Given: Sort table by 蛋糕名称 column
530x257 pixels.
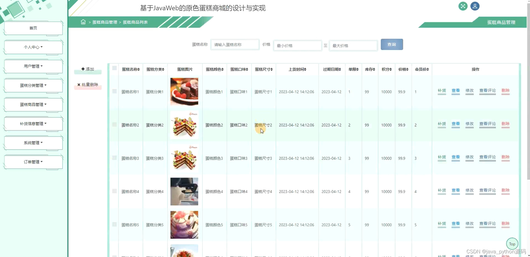Looking at the screenshot, I should click(x=131, y=69).
